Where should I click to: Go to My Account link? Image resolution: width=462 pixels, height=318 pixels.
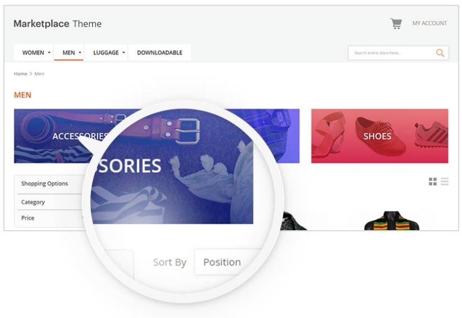click(x=429, y=23)
